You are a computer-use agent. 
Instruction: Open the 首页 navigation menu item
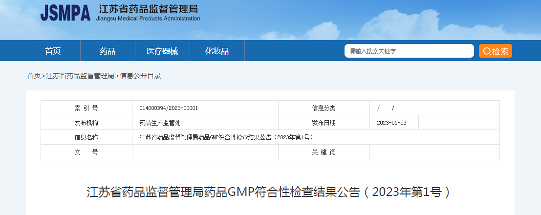pyautogui.click(x=53, y=51)
